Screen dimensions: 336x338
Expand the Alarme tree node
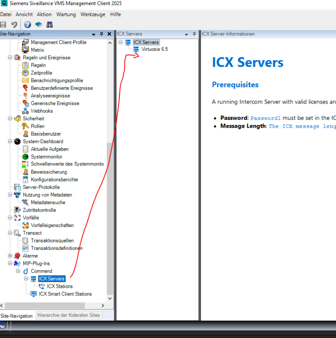pos(10,256)
